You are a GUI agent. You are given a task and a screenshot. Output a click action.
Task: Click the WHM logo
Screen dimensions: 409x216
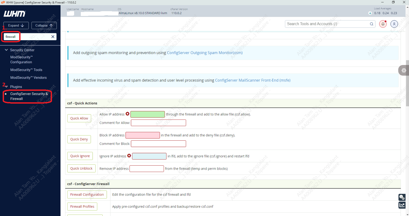tap(15, 14)
